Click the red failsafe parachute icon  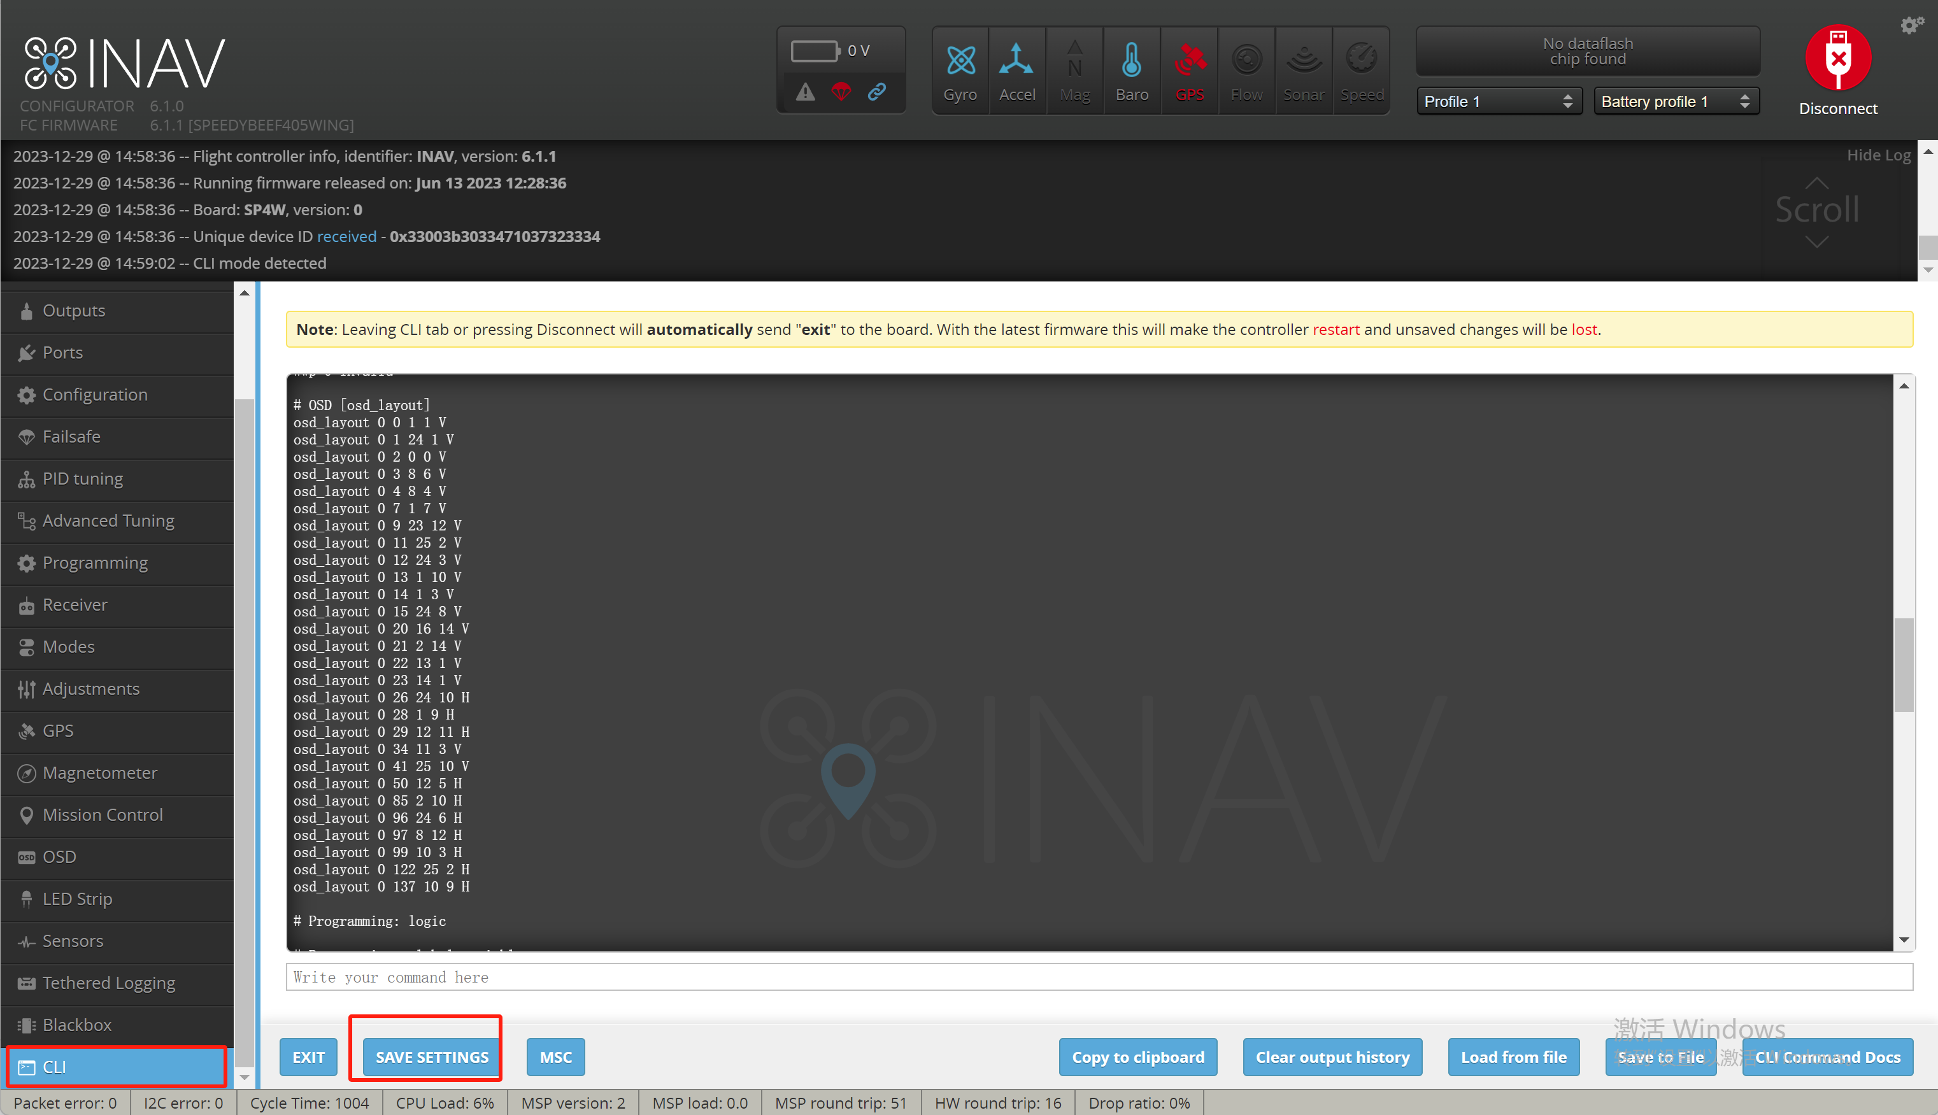pyautogui.click(x=841, y=92)
